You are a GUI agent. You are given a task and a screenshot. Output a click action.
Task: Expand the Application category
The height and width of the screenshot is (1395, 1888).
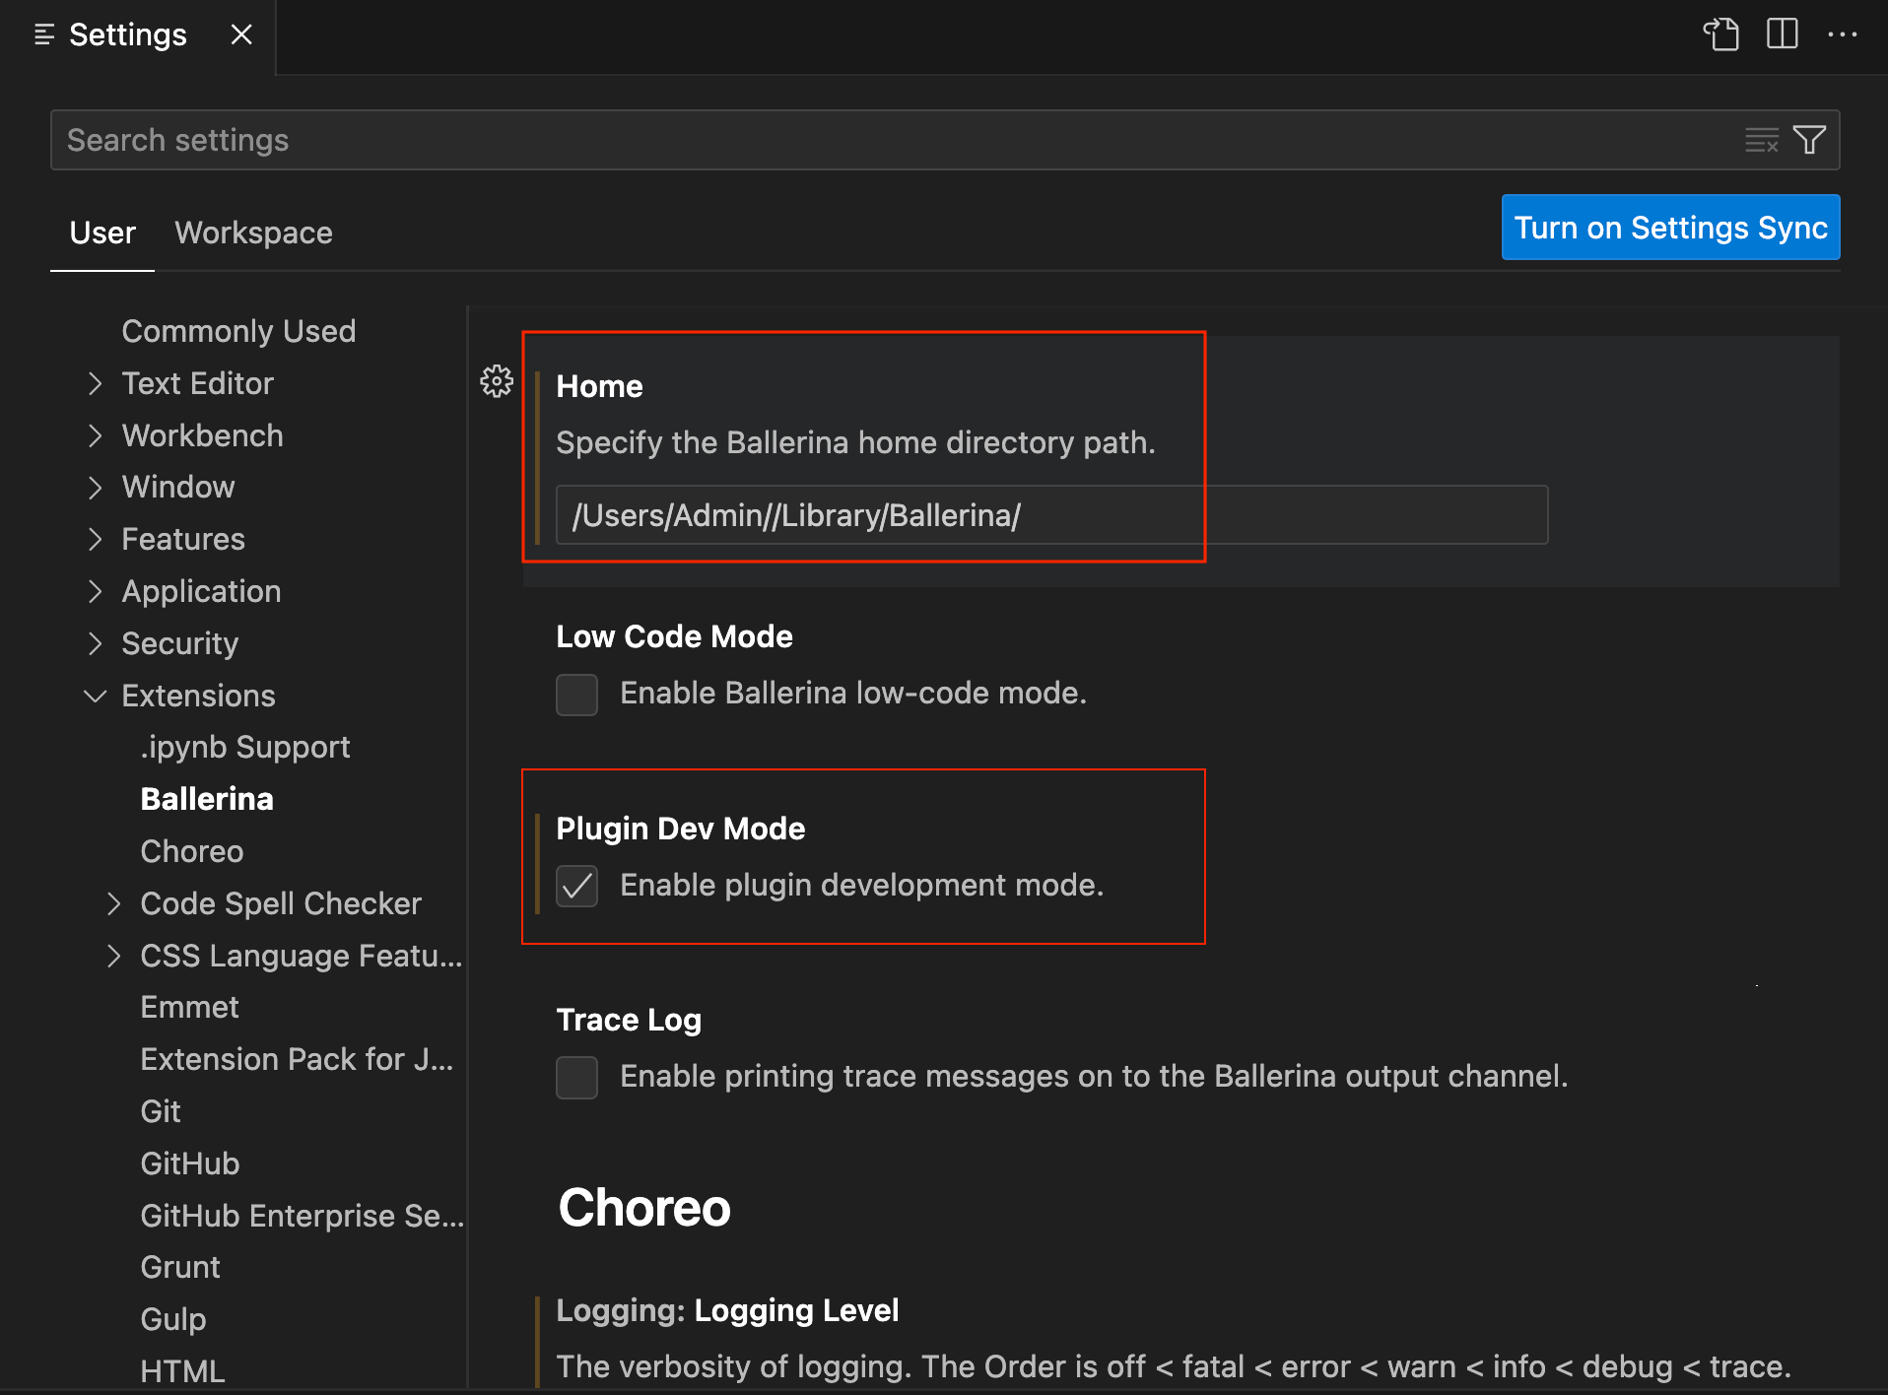[95, 591]
